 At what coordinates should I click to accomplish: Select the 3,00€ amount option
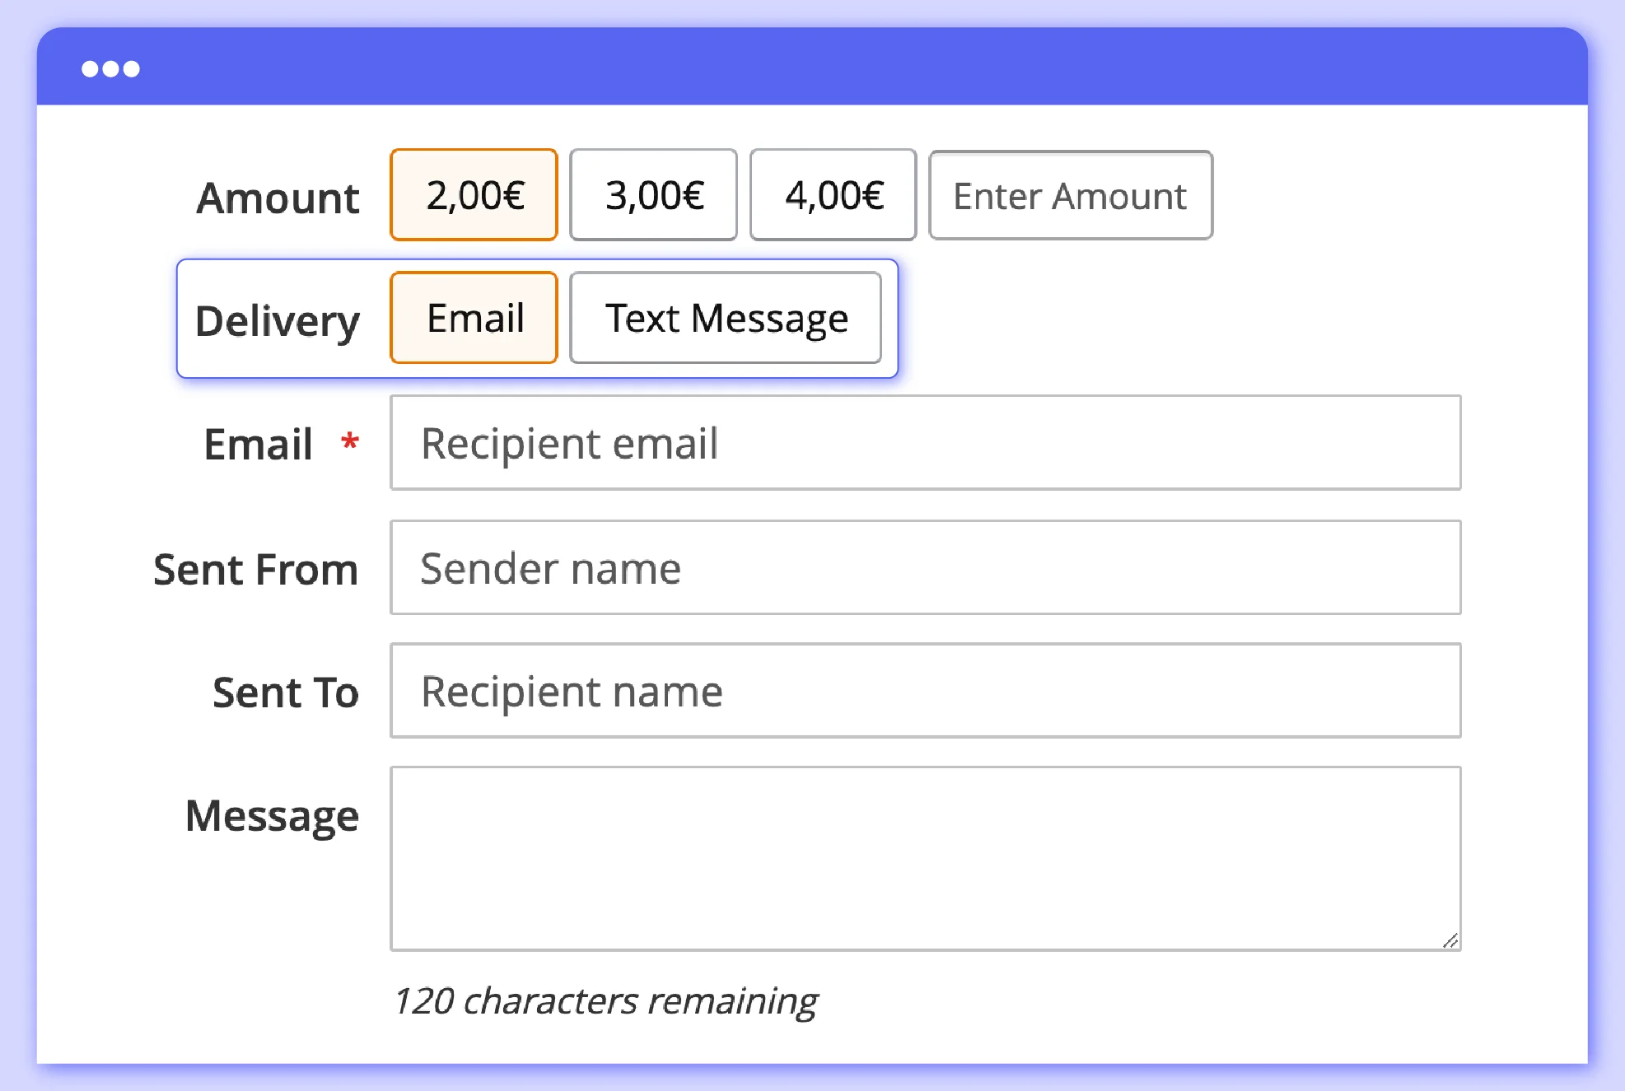653,195
